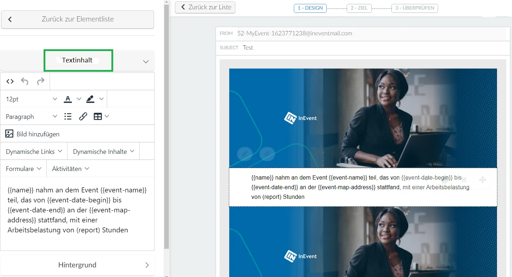Screen dimensions: 512x277
Task: Undo the last text edit
Action: (x=25, y=81)
